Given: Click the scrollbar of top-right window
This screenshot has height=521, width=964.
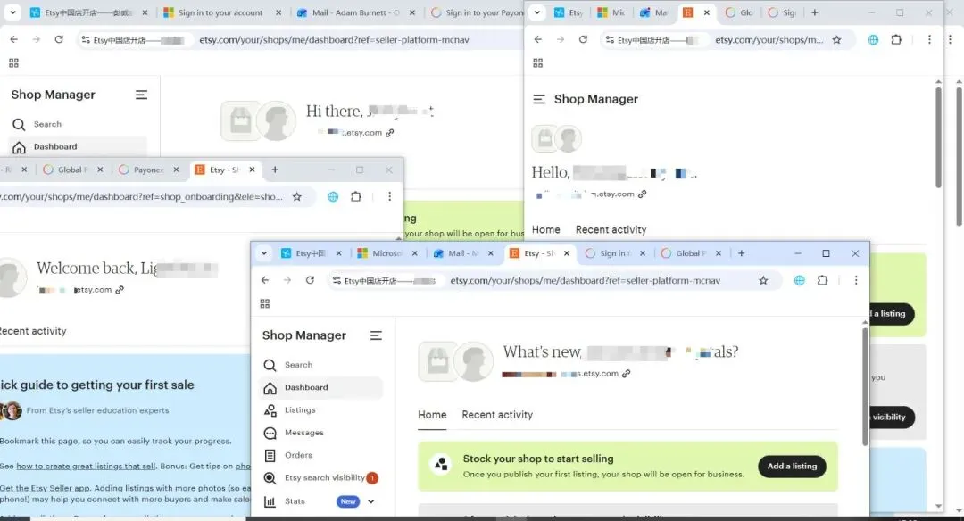Looking at the screenshot, I should 938,136.
